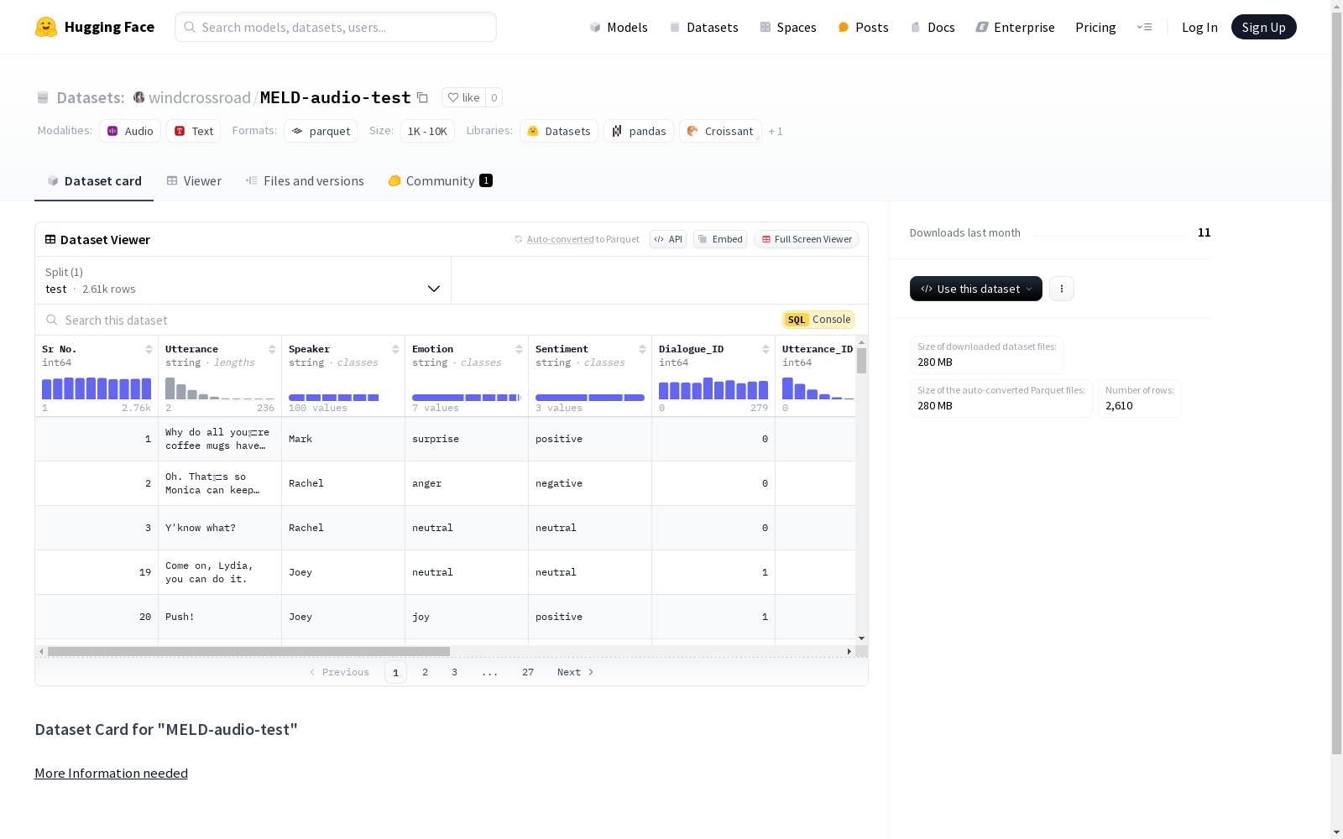1343x839 pixels.
Task: Open the Models menu
Action: tap(619, 27)
